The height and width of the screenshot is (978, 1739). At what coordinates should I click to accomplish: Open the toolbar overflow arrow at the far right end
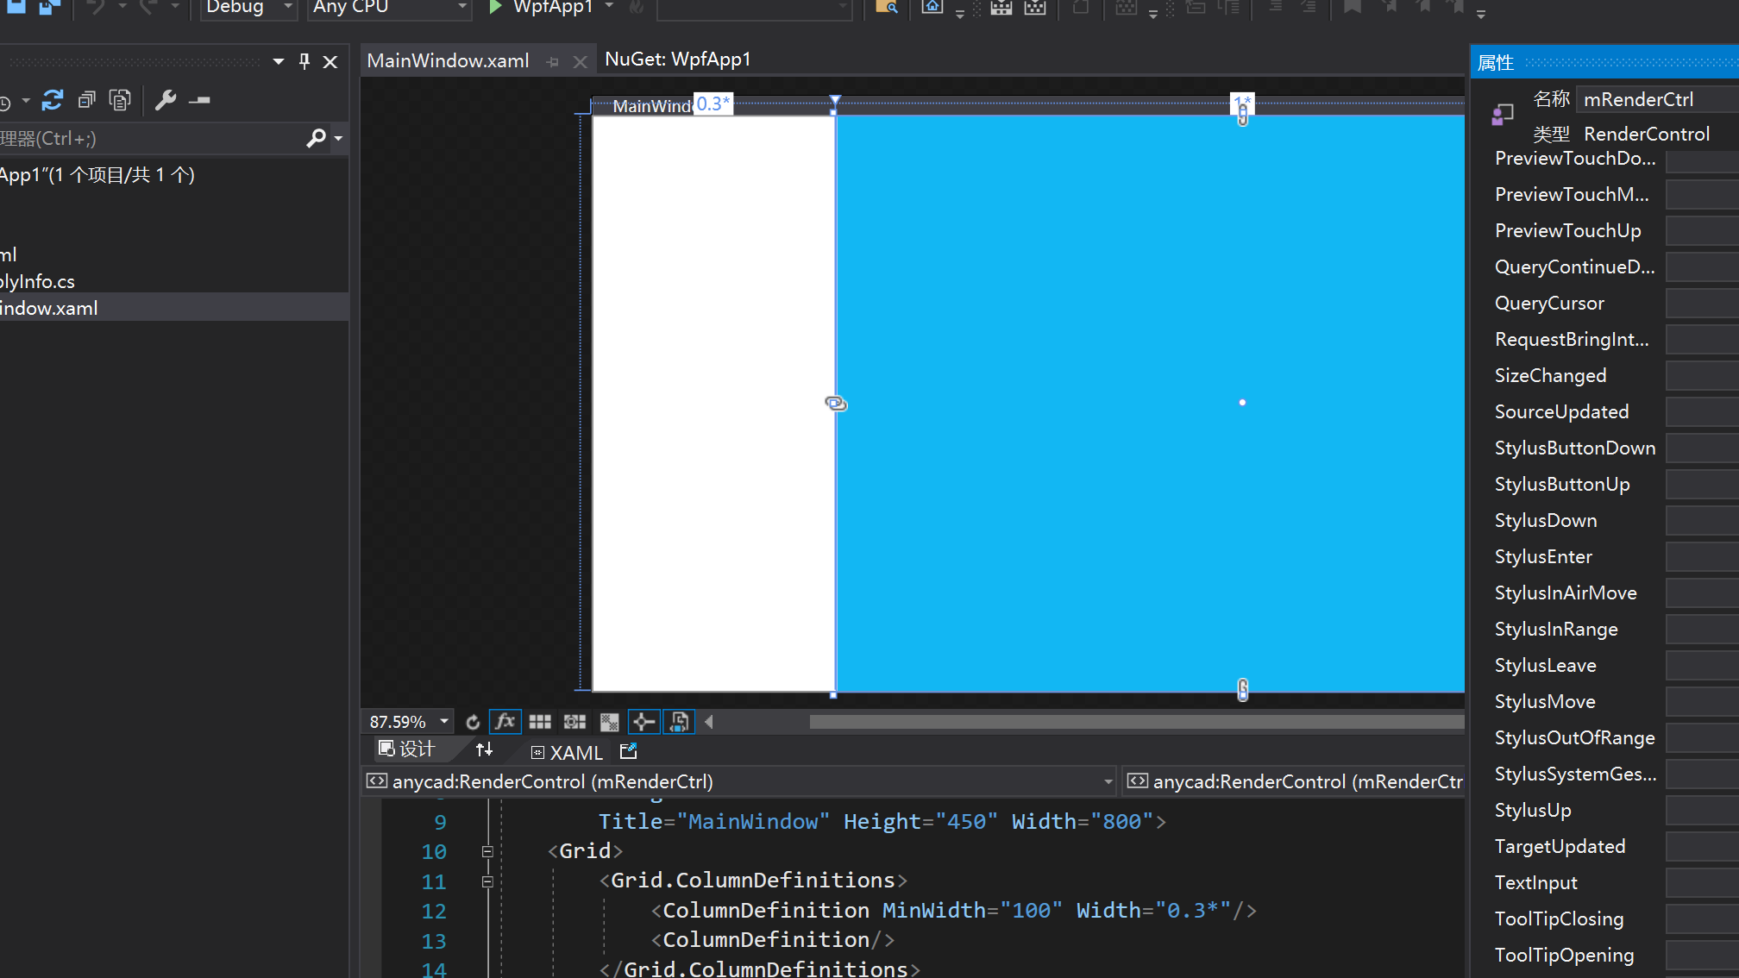[x=1480, y=14]
